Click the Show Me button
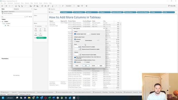The image size is (178, 100). pyautogui.click(x=172, y=6)
